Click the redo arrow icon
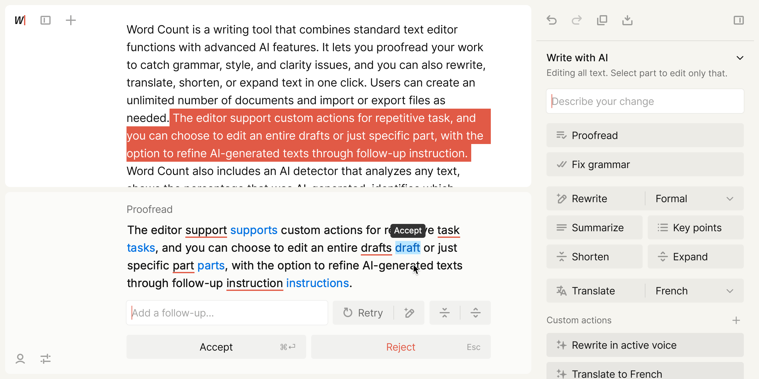 pyautogui.click(x=577, y=20)
